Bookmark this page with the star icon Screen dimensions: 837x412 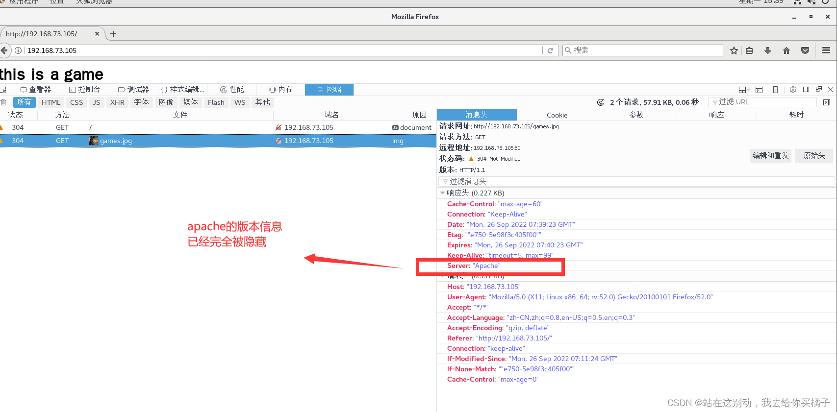pyautogui.click(x=734, y=50)
